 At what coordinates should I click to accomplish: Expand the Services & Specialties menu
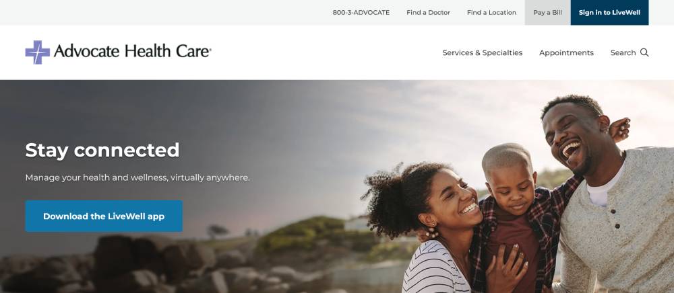click(483, 52)
